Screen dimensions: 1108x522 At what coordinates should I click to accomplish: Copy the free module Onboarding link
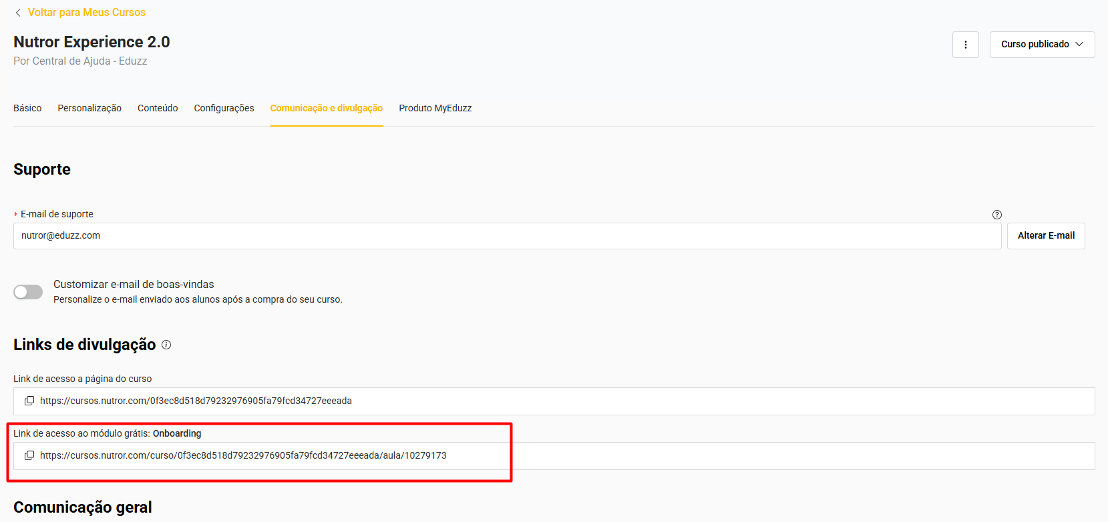(29, 455)
